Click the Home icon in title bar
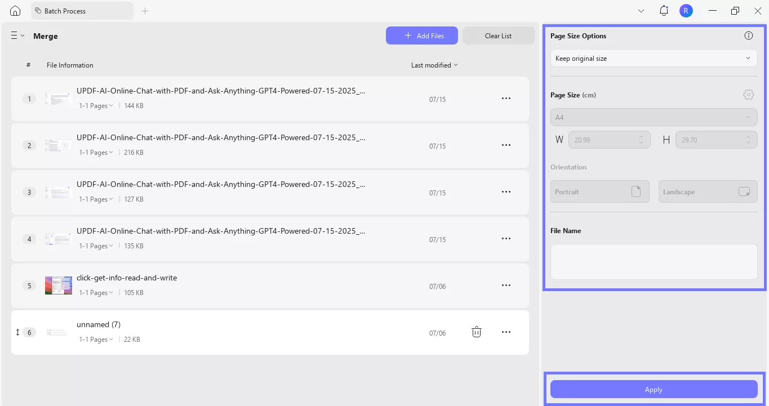This screenshot has height=406, width=769. click(15, 10)
